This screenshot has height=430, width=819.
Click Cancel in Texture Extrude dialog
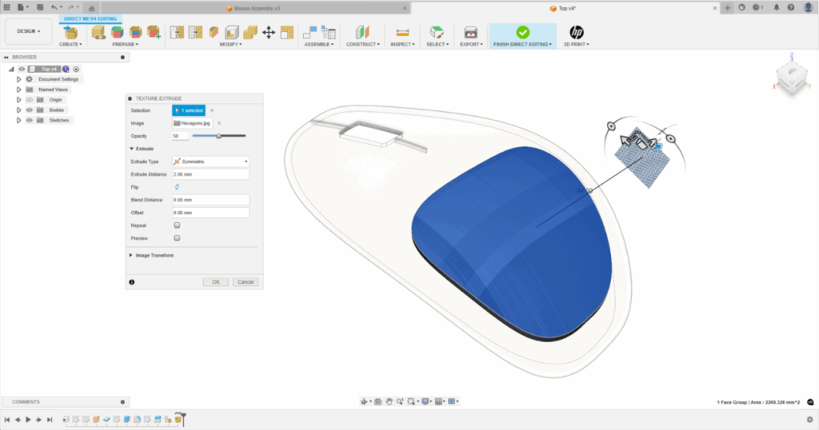point(246,282)
